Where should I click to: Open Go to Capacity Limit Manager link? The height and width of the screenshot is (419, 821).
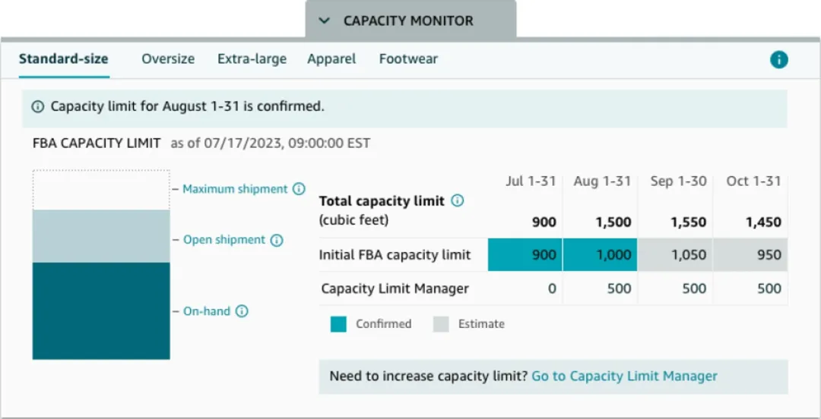pos(624,376)
